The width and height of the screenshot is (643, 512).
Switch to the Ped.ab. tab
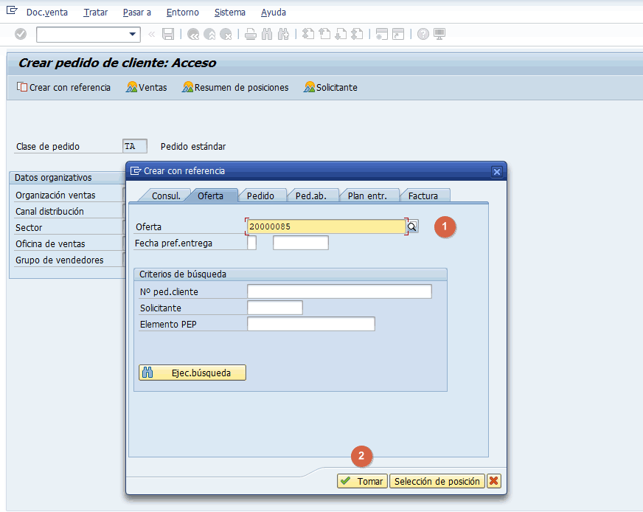pos(311,196)
